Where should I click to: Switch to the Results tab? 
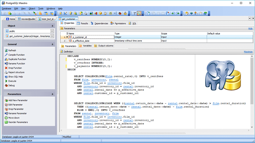82,24
